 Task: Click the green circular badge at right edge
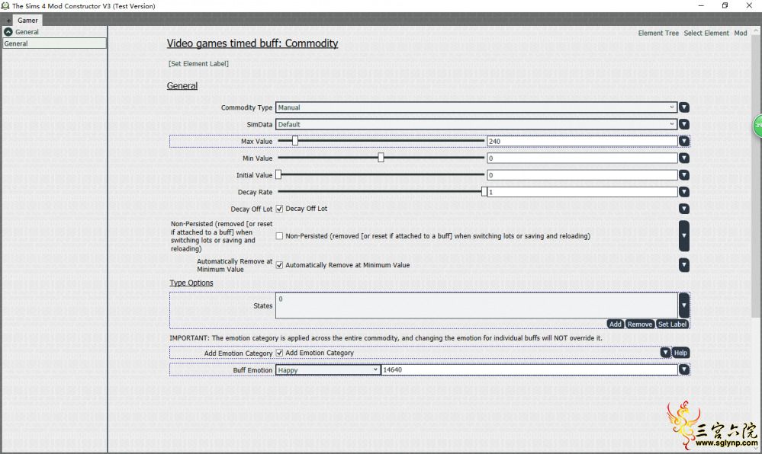(757, 125)
